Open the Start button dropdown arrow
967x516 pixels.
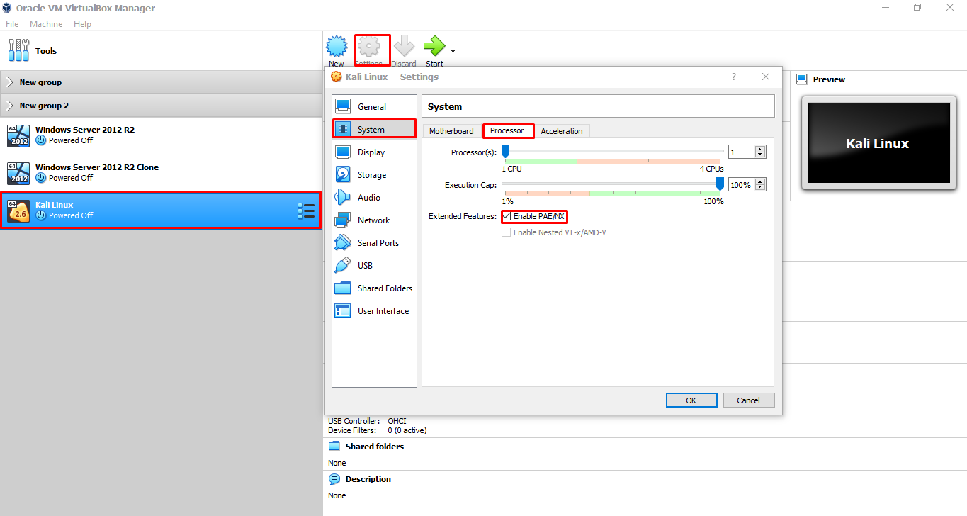pyautogui.click(x=453, y=51)
